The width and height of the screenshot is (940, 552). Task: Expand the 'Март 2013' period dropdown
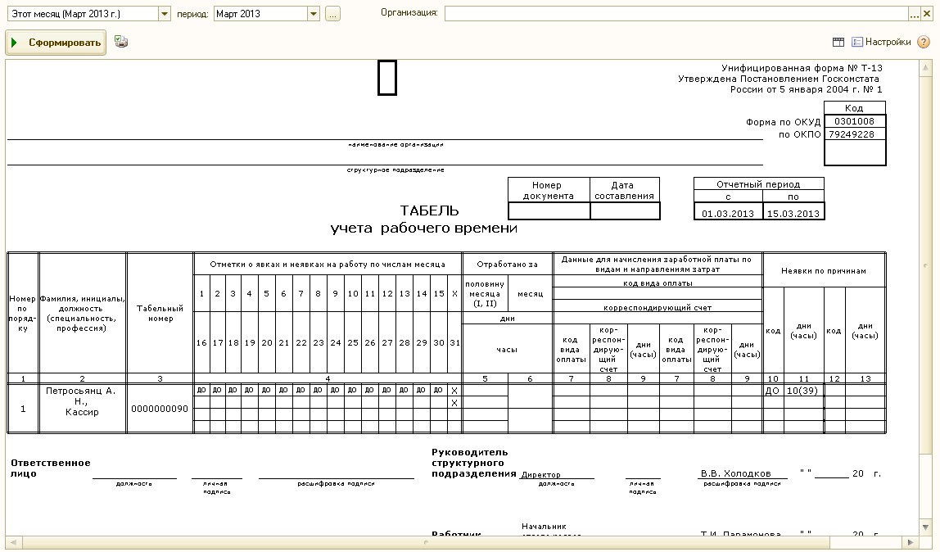coord(314,14)
